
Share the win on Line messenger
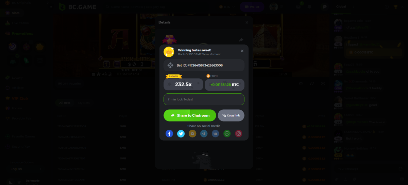227,134
